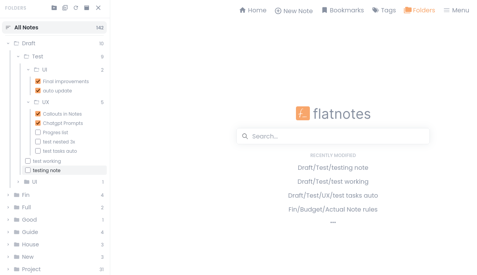Click the ellipsis below recently modified notes

(x=333, y=222)
